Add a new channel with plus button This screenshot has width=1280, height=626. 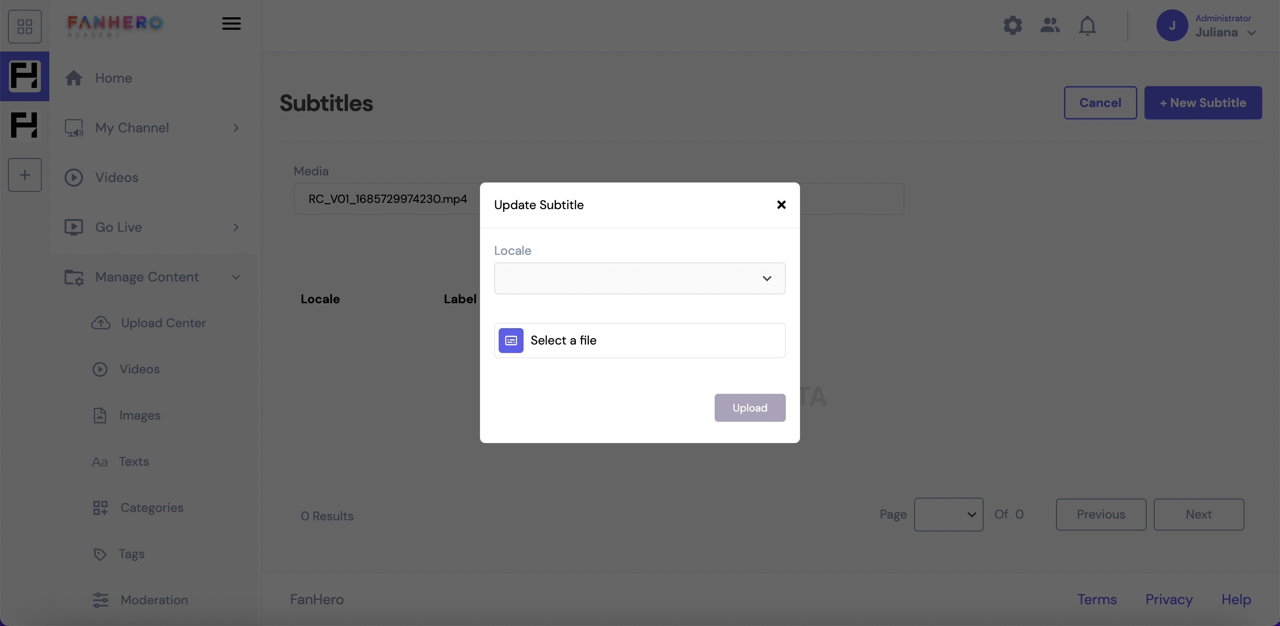point(24,175)
